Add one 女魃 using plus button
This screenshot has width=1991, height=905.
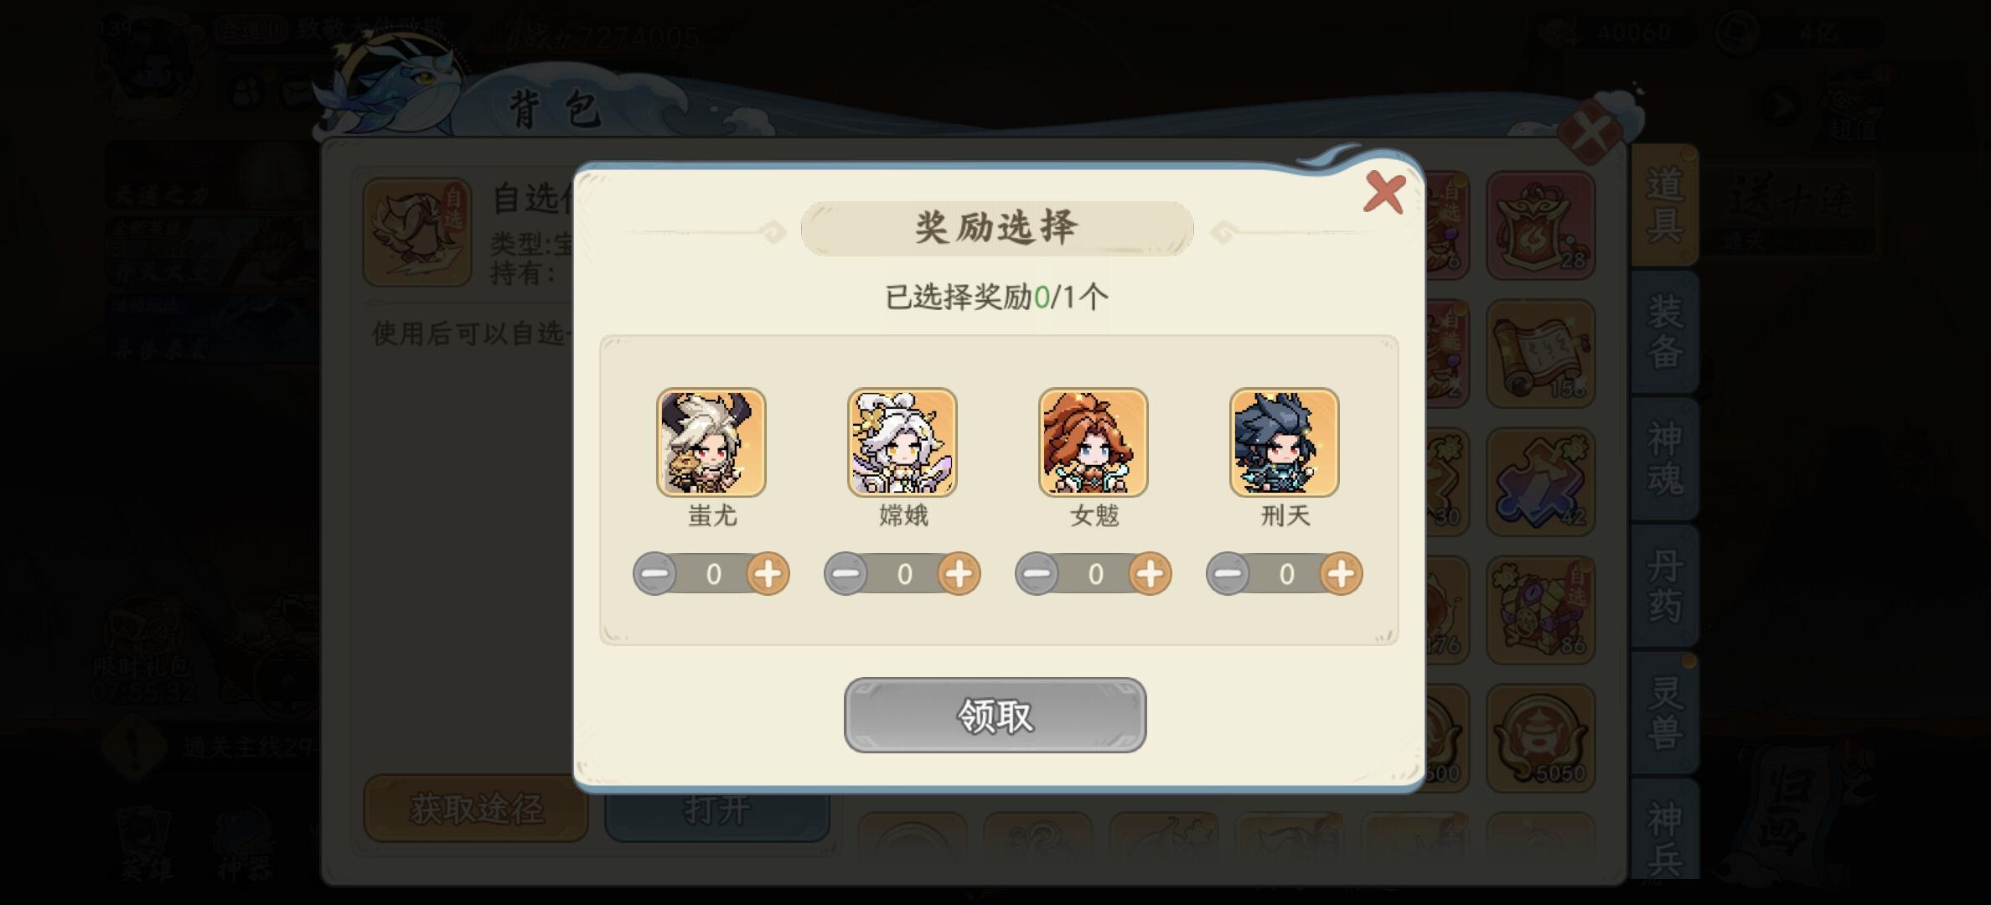coord(1151,574)
